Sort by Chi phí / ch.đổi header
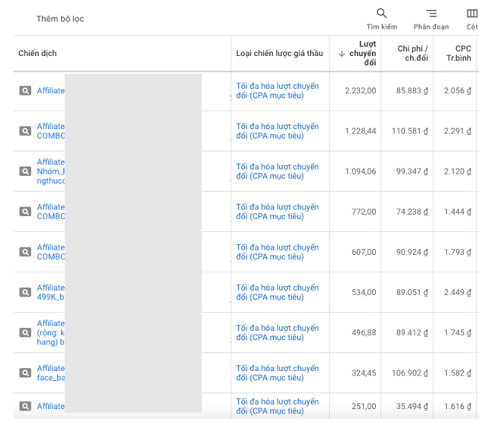479x422 pixels. (x=413, y=53)
